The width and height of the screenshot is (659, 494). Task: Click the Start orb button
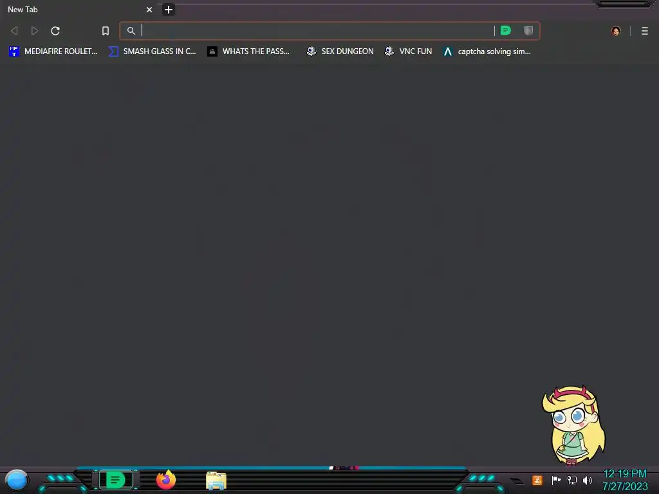[17, 480]
